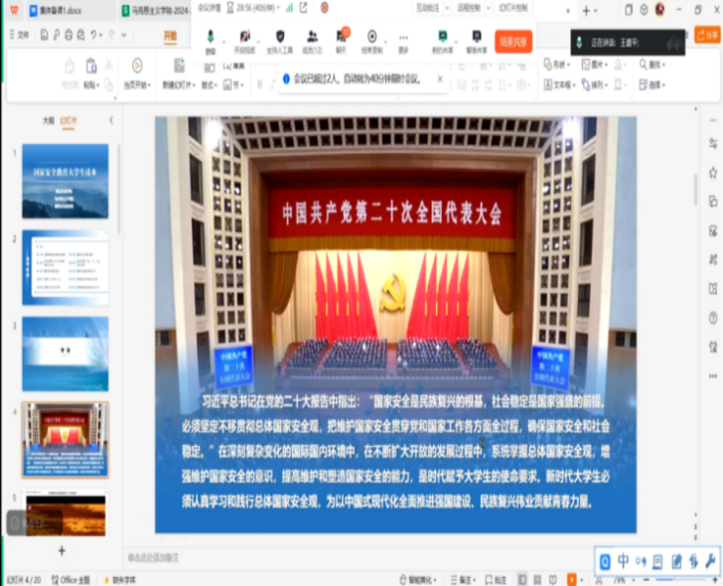Open the File menu
Viewport: 723px width, 586px height.
pyautogui.click(x=20, y=35)
